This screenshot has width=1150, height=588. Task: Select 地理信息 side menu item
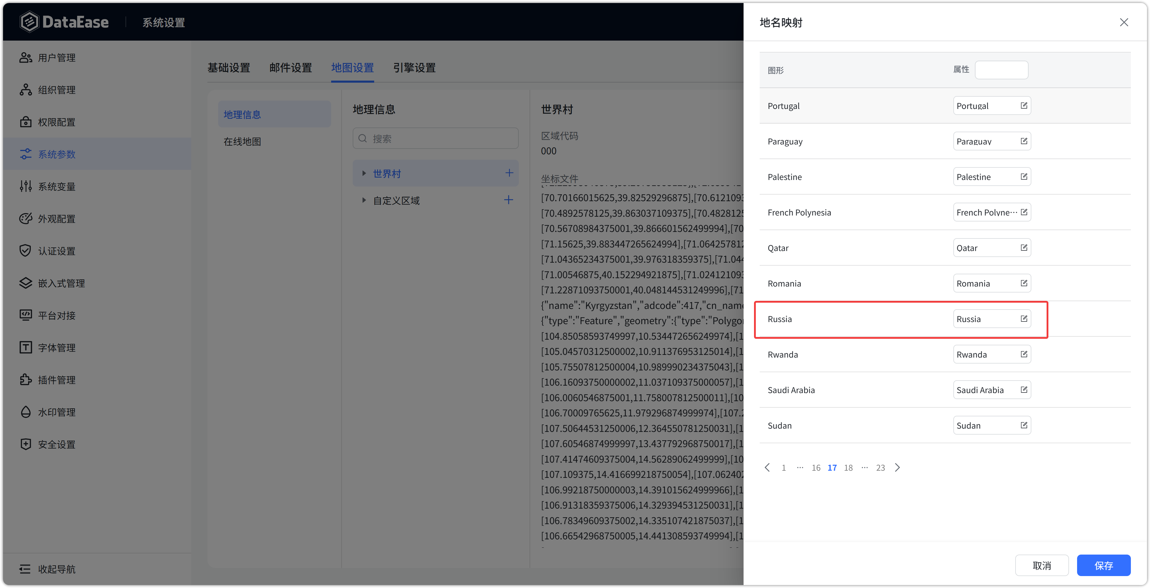point(274,115)
